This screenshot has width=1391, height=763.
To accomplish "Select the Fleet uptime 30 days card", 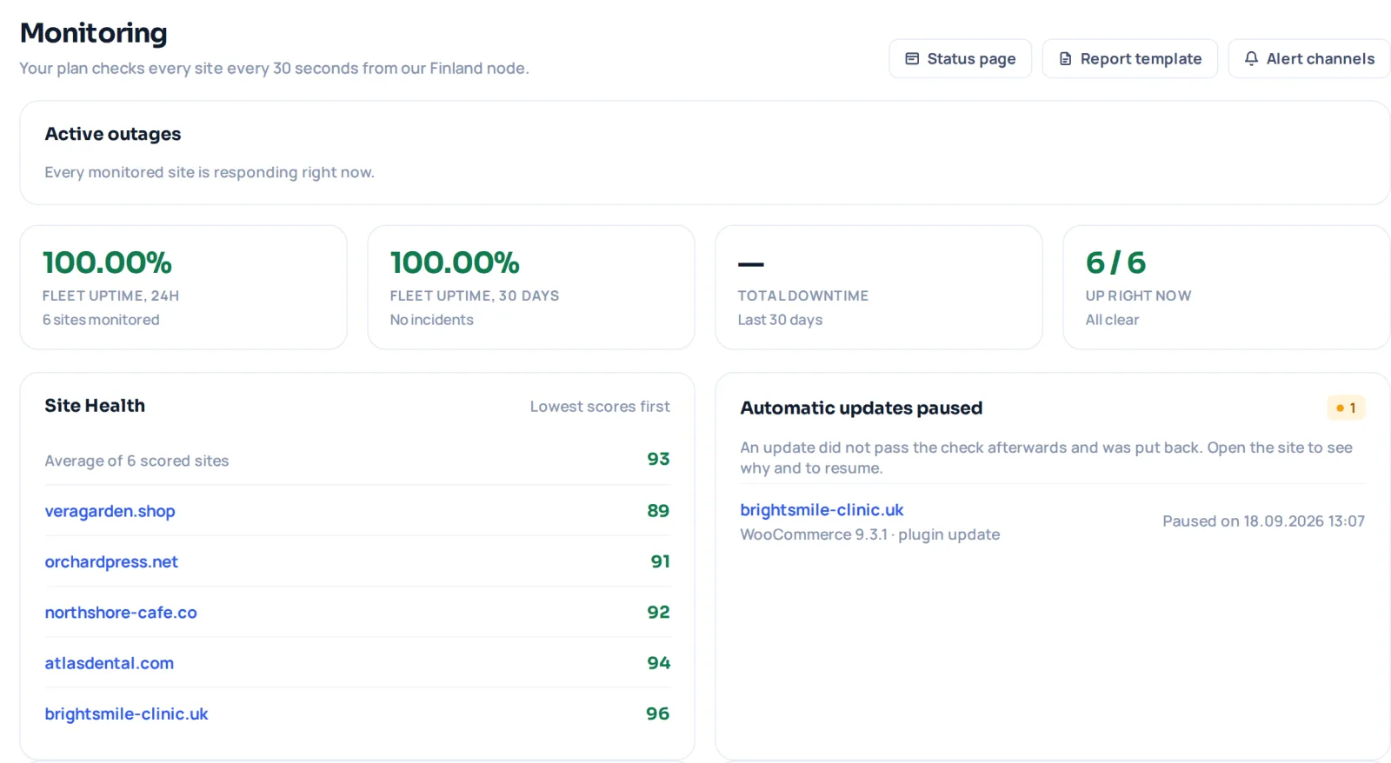I will (x=531, y=288).
